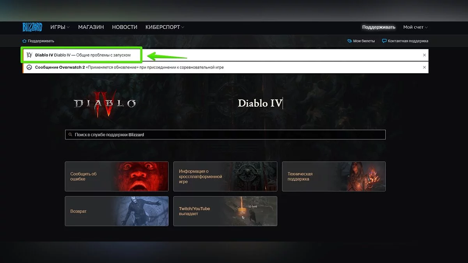Click the search magnifier icon
This screenshot has width=468, height=263.
[x=70, y=135]
